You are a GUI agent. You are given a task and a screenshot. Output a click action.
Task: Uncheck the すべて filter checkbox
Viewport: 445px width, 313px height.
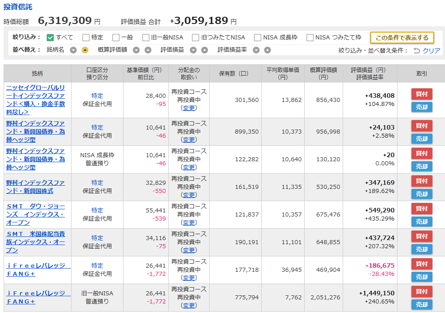pos(50,38)
